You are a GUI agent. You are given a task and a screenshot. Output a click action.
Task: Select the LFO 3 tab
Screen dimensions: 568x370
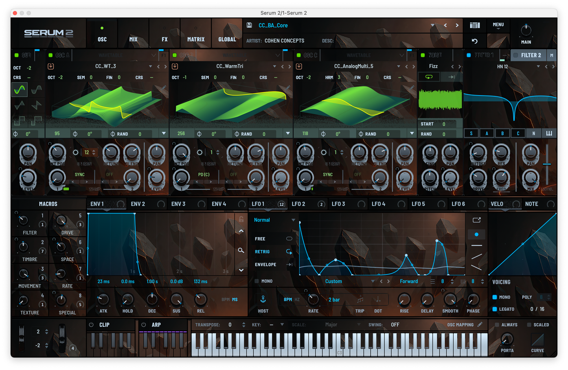337,204
